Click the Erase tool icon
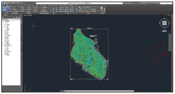Image resolution: width=175 pixels, height=94 pixels. 77,7
